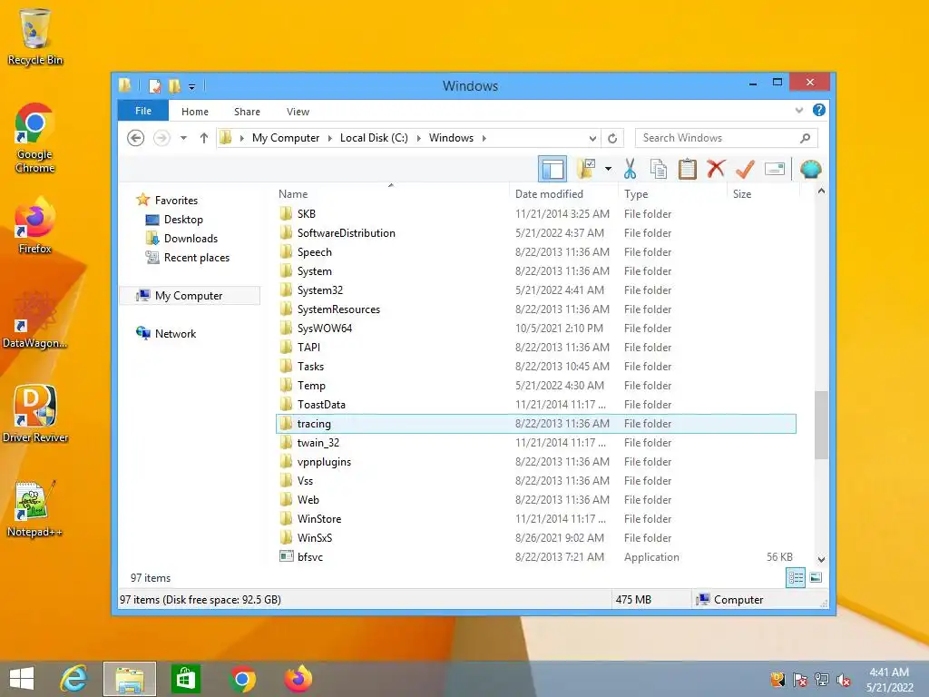
Task: Open Driver Reviver desktop shortcut
Action: click(x=35, y=414)
